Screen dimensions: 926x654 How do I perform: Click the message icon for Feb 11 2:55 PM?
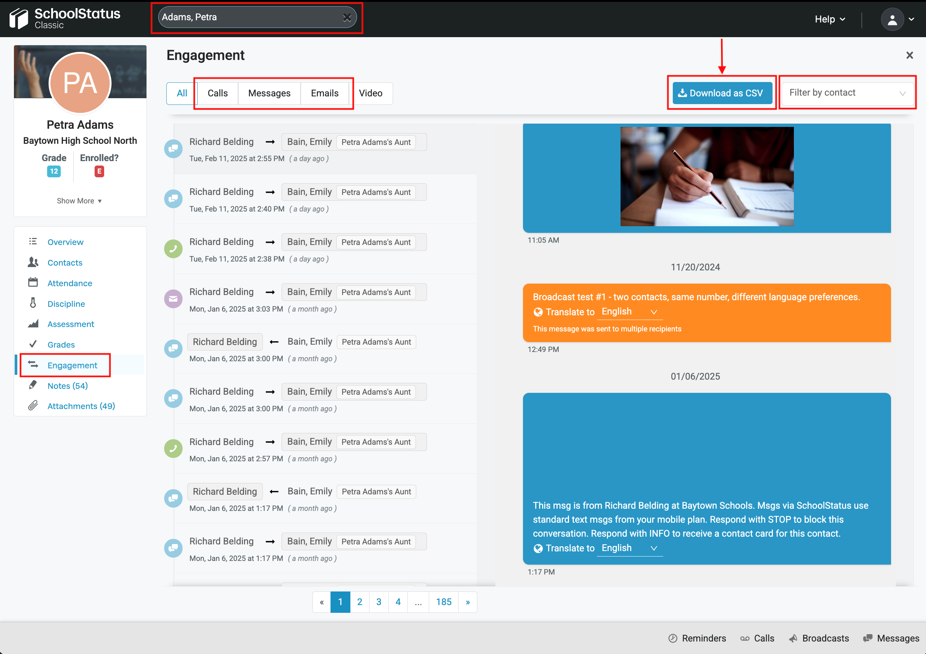coord(173,149)
